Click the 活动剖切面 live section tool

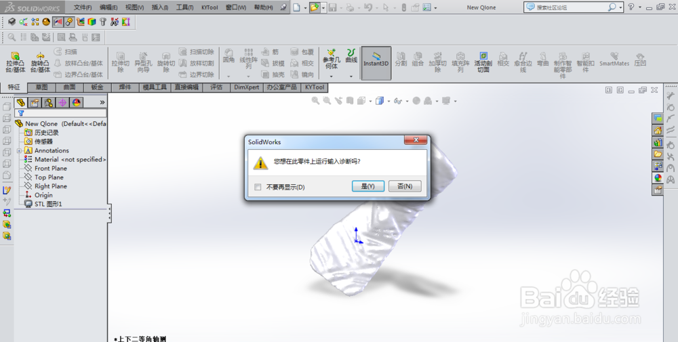coord(483,62)
